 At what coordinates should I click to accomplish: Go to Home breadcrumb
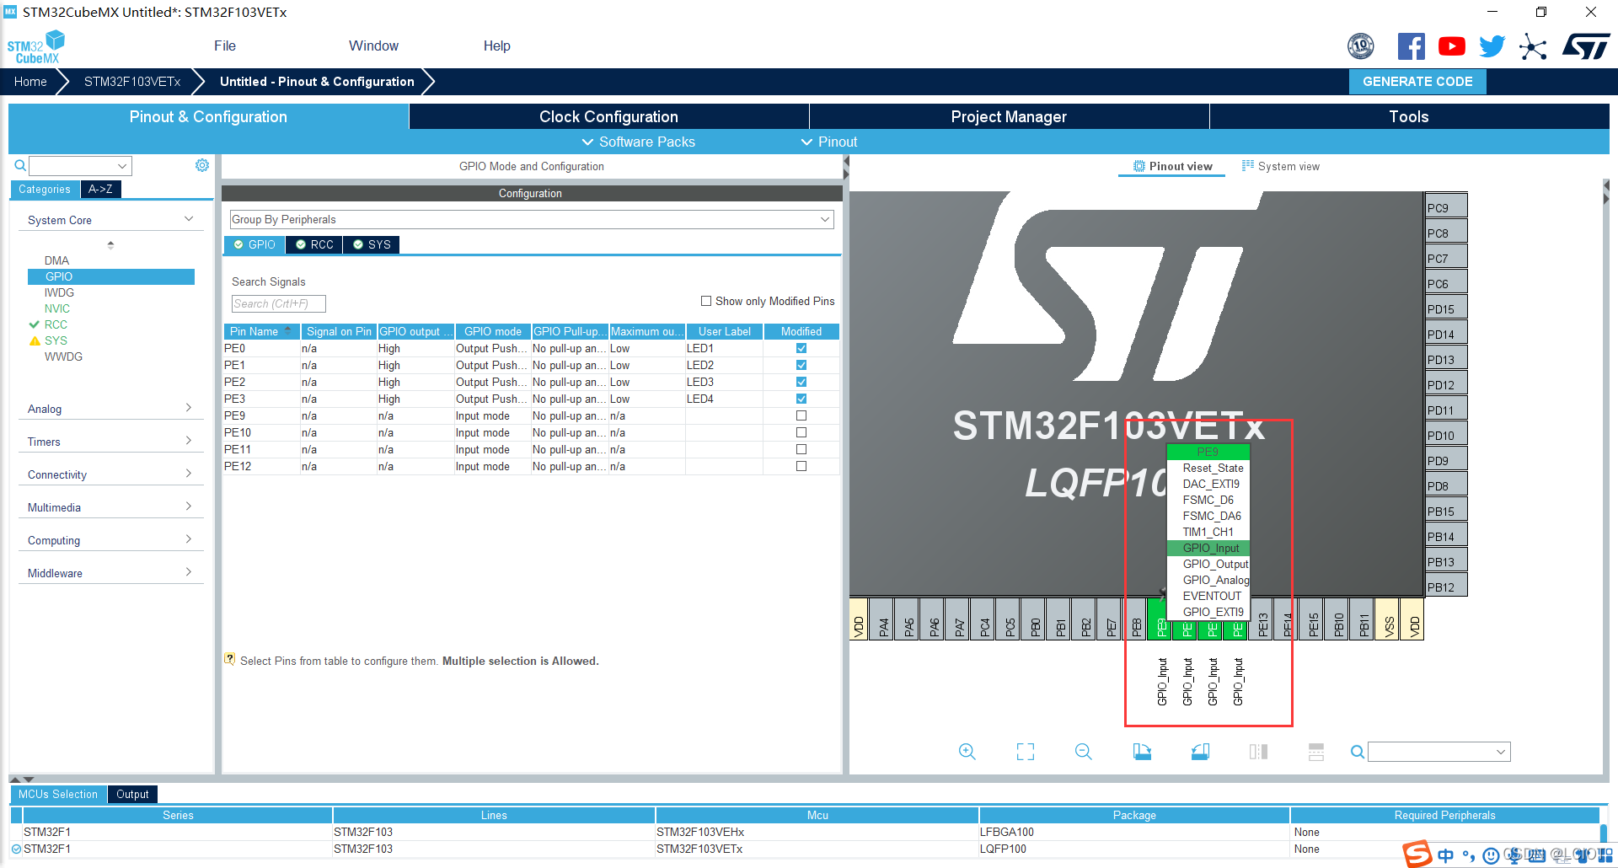[x=30, y=82]
